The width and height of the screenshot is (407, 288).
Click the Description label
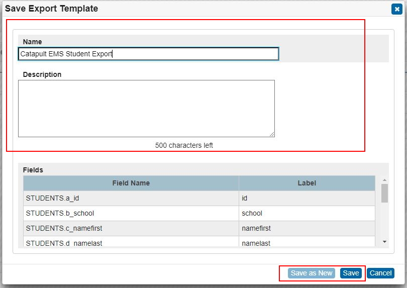pyautogui.click(x=42, y=74)
